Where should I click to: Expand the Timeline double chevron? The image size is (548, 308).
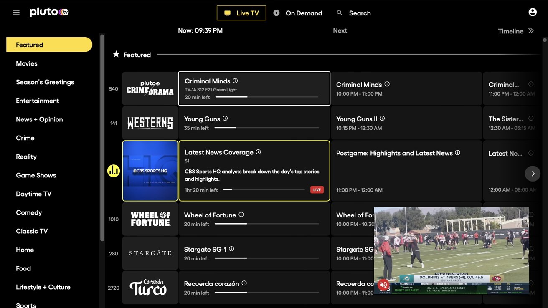(531, 31)
